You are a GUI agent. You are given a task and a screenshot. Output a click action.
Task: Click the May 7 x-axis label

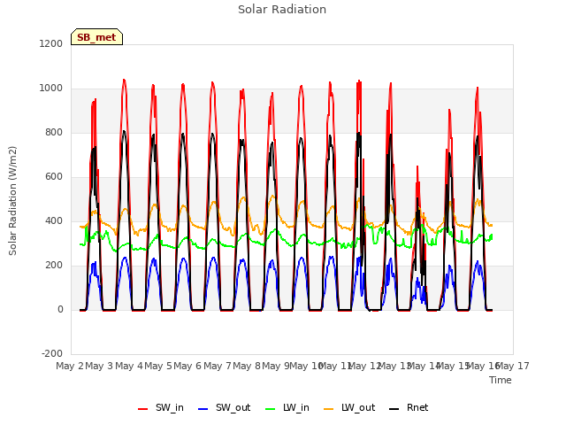pyautogui.click(x=218, y=366)
